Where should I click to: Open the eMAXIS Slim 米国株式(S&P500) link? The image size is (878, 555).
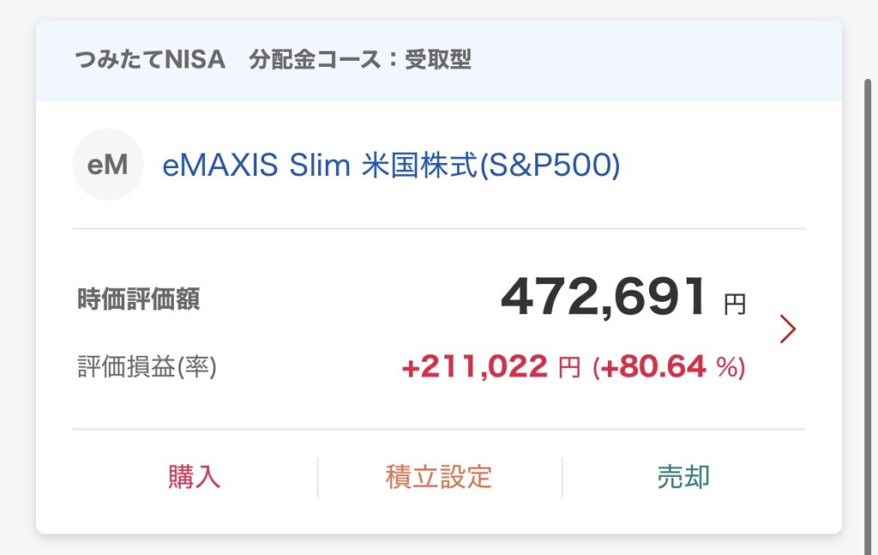tap(391, 166)
